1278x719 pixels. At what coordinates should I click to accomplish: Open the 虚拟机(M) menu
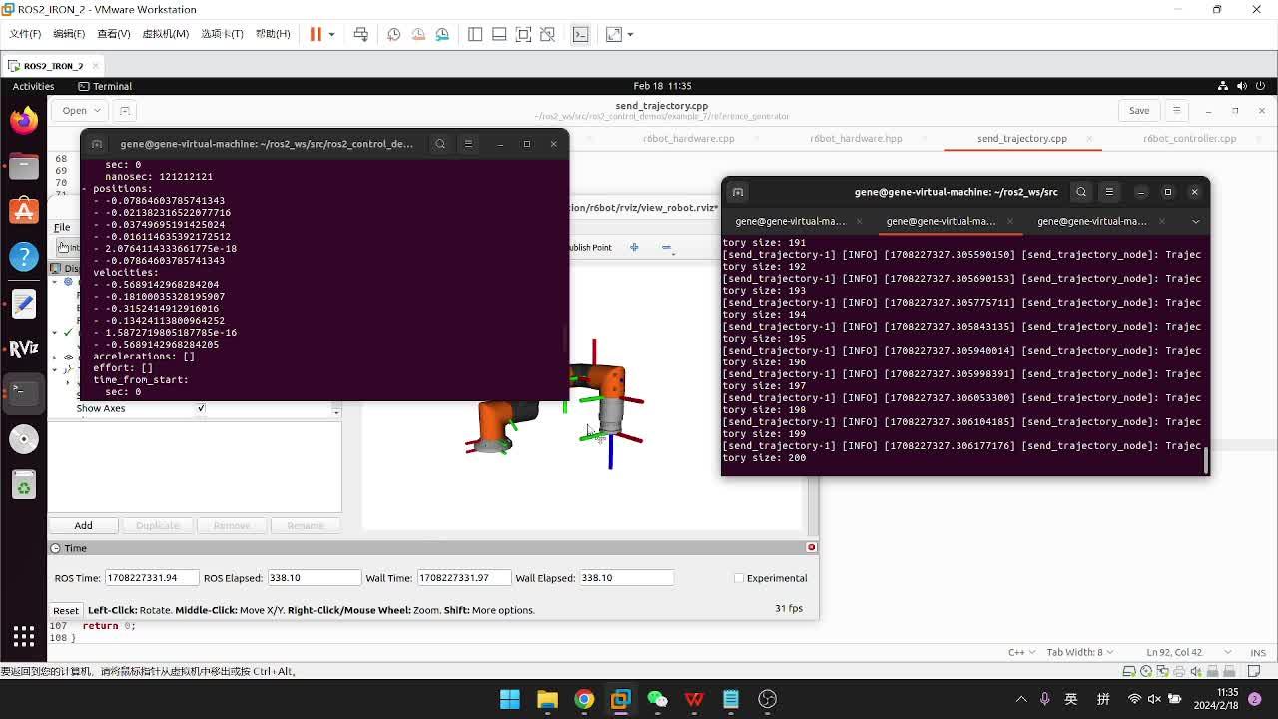tap(165, 34)
